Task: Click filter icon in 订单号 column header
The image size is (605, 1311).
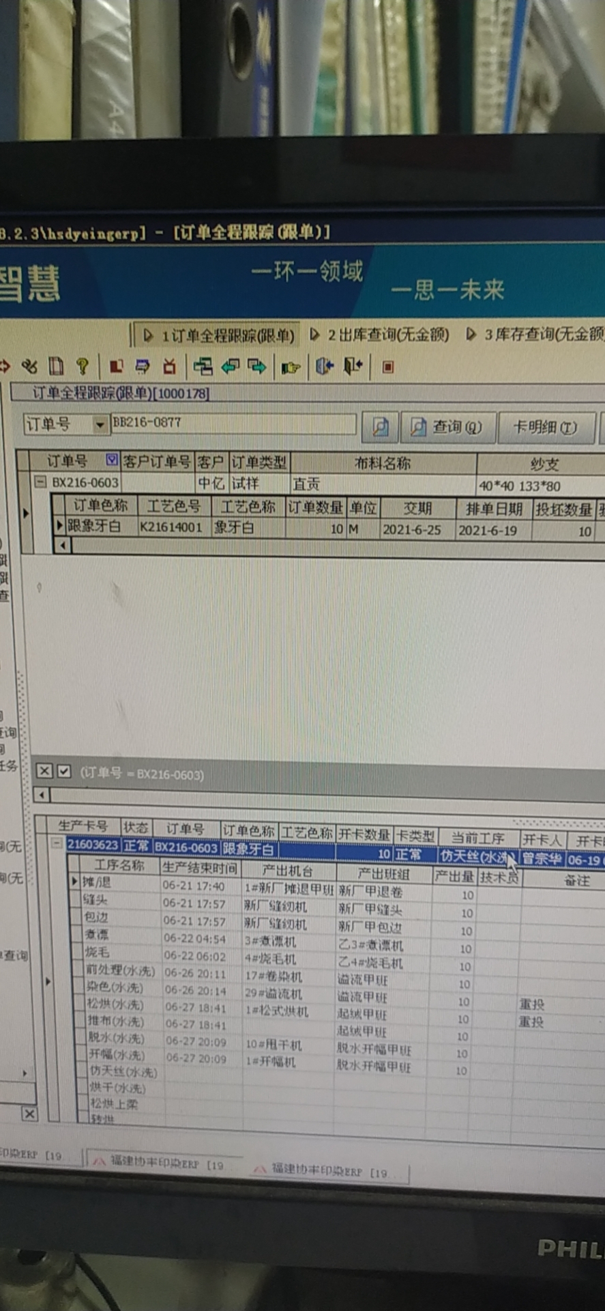Action: 112,460
